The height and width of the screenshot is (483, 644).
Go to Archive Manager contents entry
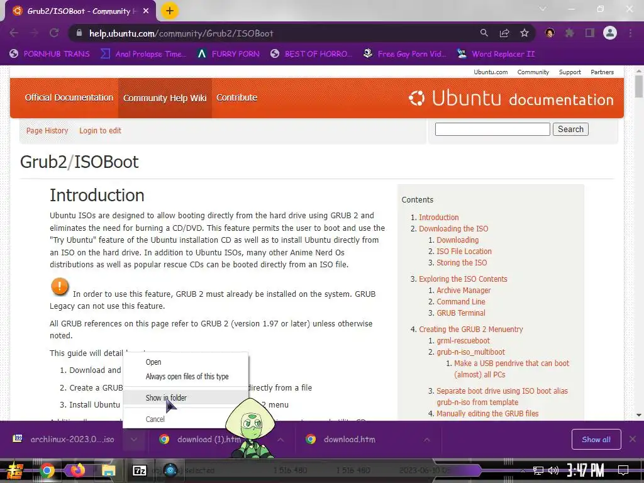(464, 291)
